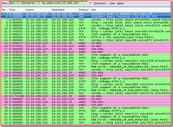Select packet 10 GET /webapp row

coord(86,28)
